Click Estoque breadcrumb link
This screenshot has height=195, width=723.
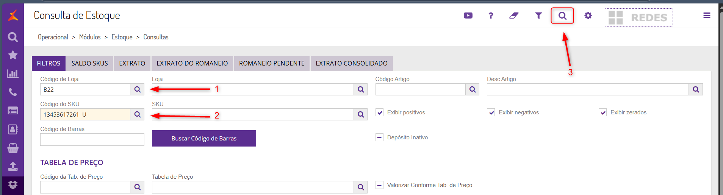tap(122, 37)
